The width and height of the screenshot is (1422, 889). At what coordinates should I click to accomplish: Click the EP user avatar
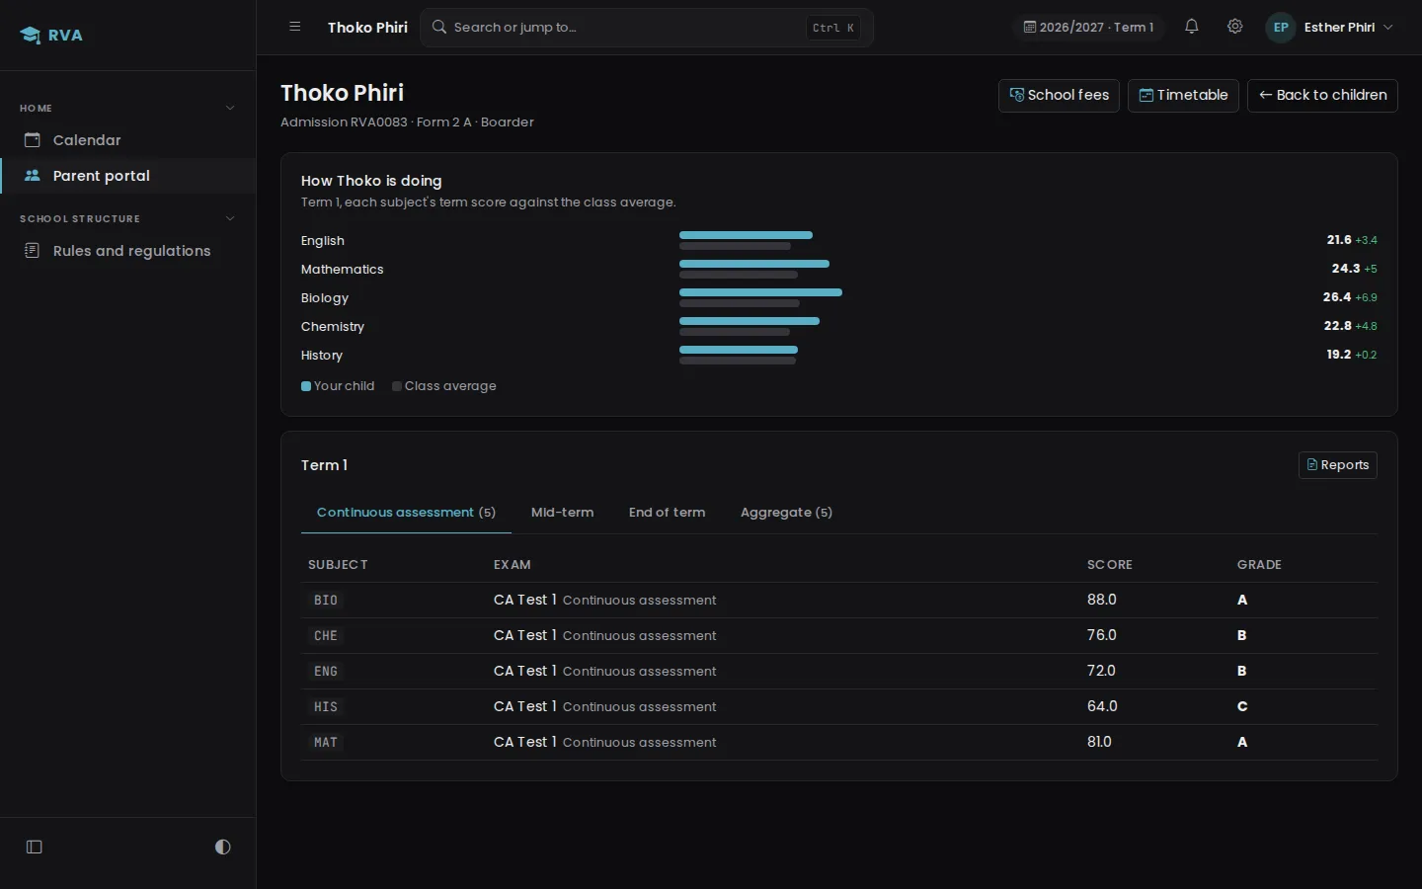point(1281,28)
